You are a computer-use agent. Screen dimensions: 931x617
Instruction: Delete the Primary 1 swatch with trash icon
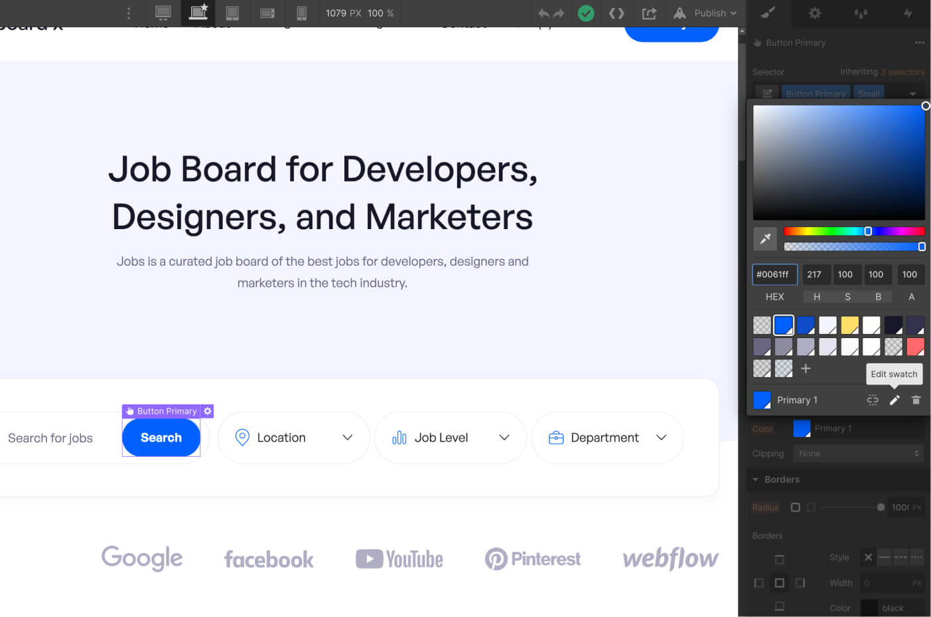pos(916,400)
